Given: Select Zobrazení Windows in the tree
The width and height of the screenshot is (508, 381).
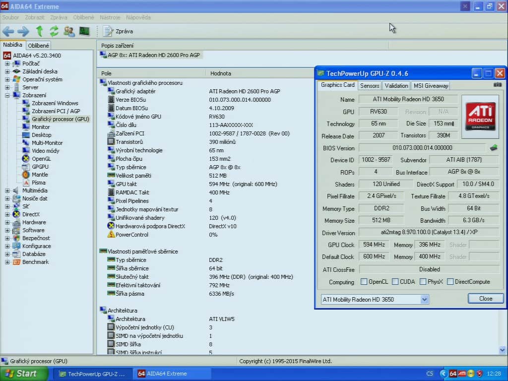Looking at the screenshot, I should coord(55,103).
